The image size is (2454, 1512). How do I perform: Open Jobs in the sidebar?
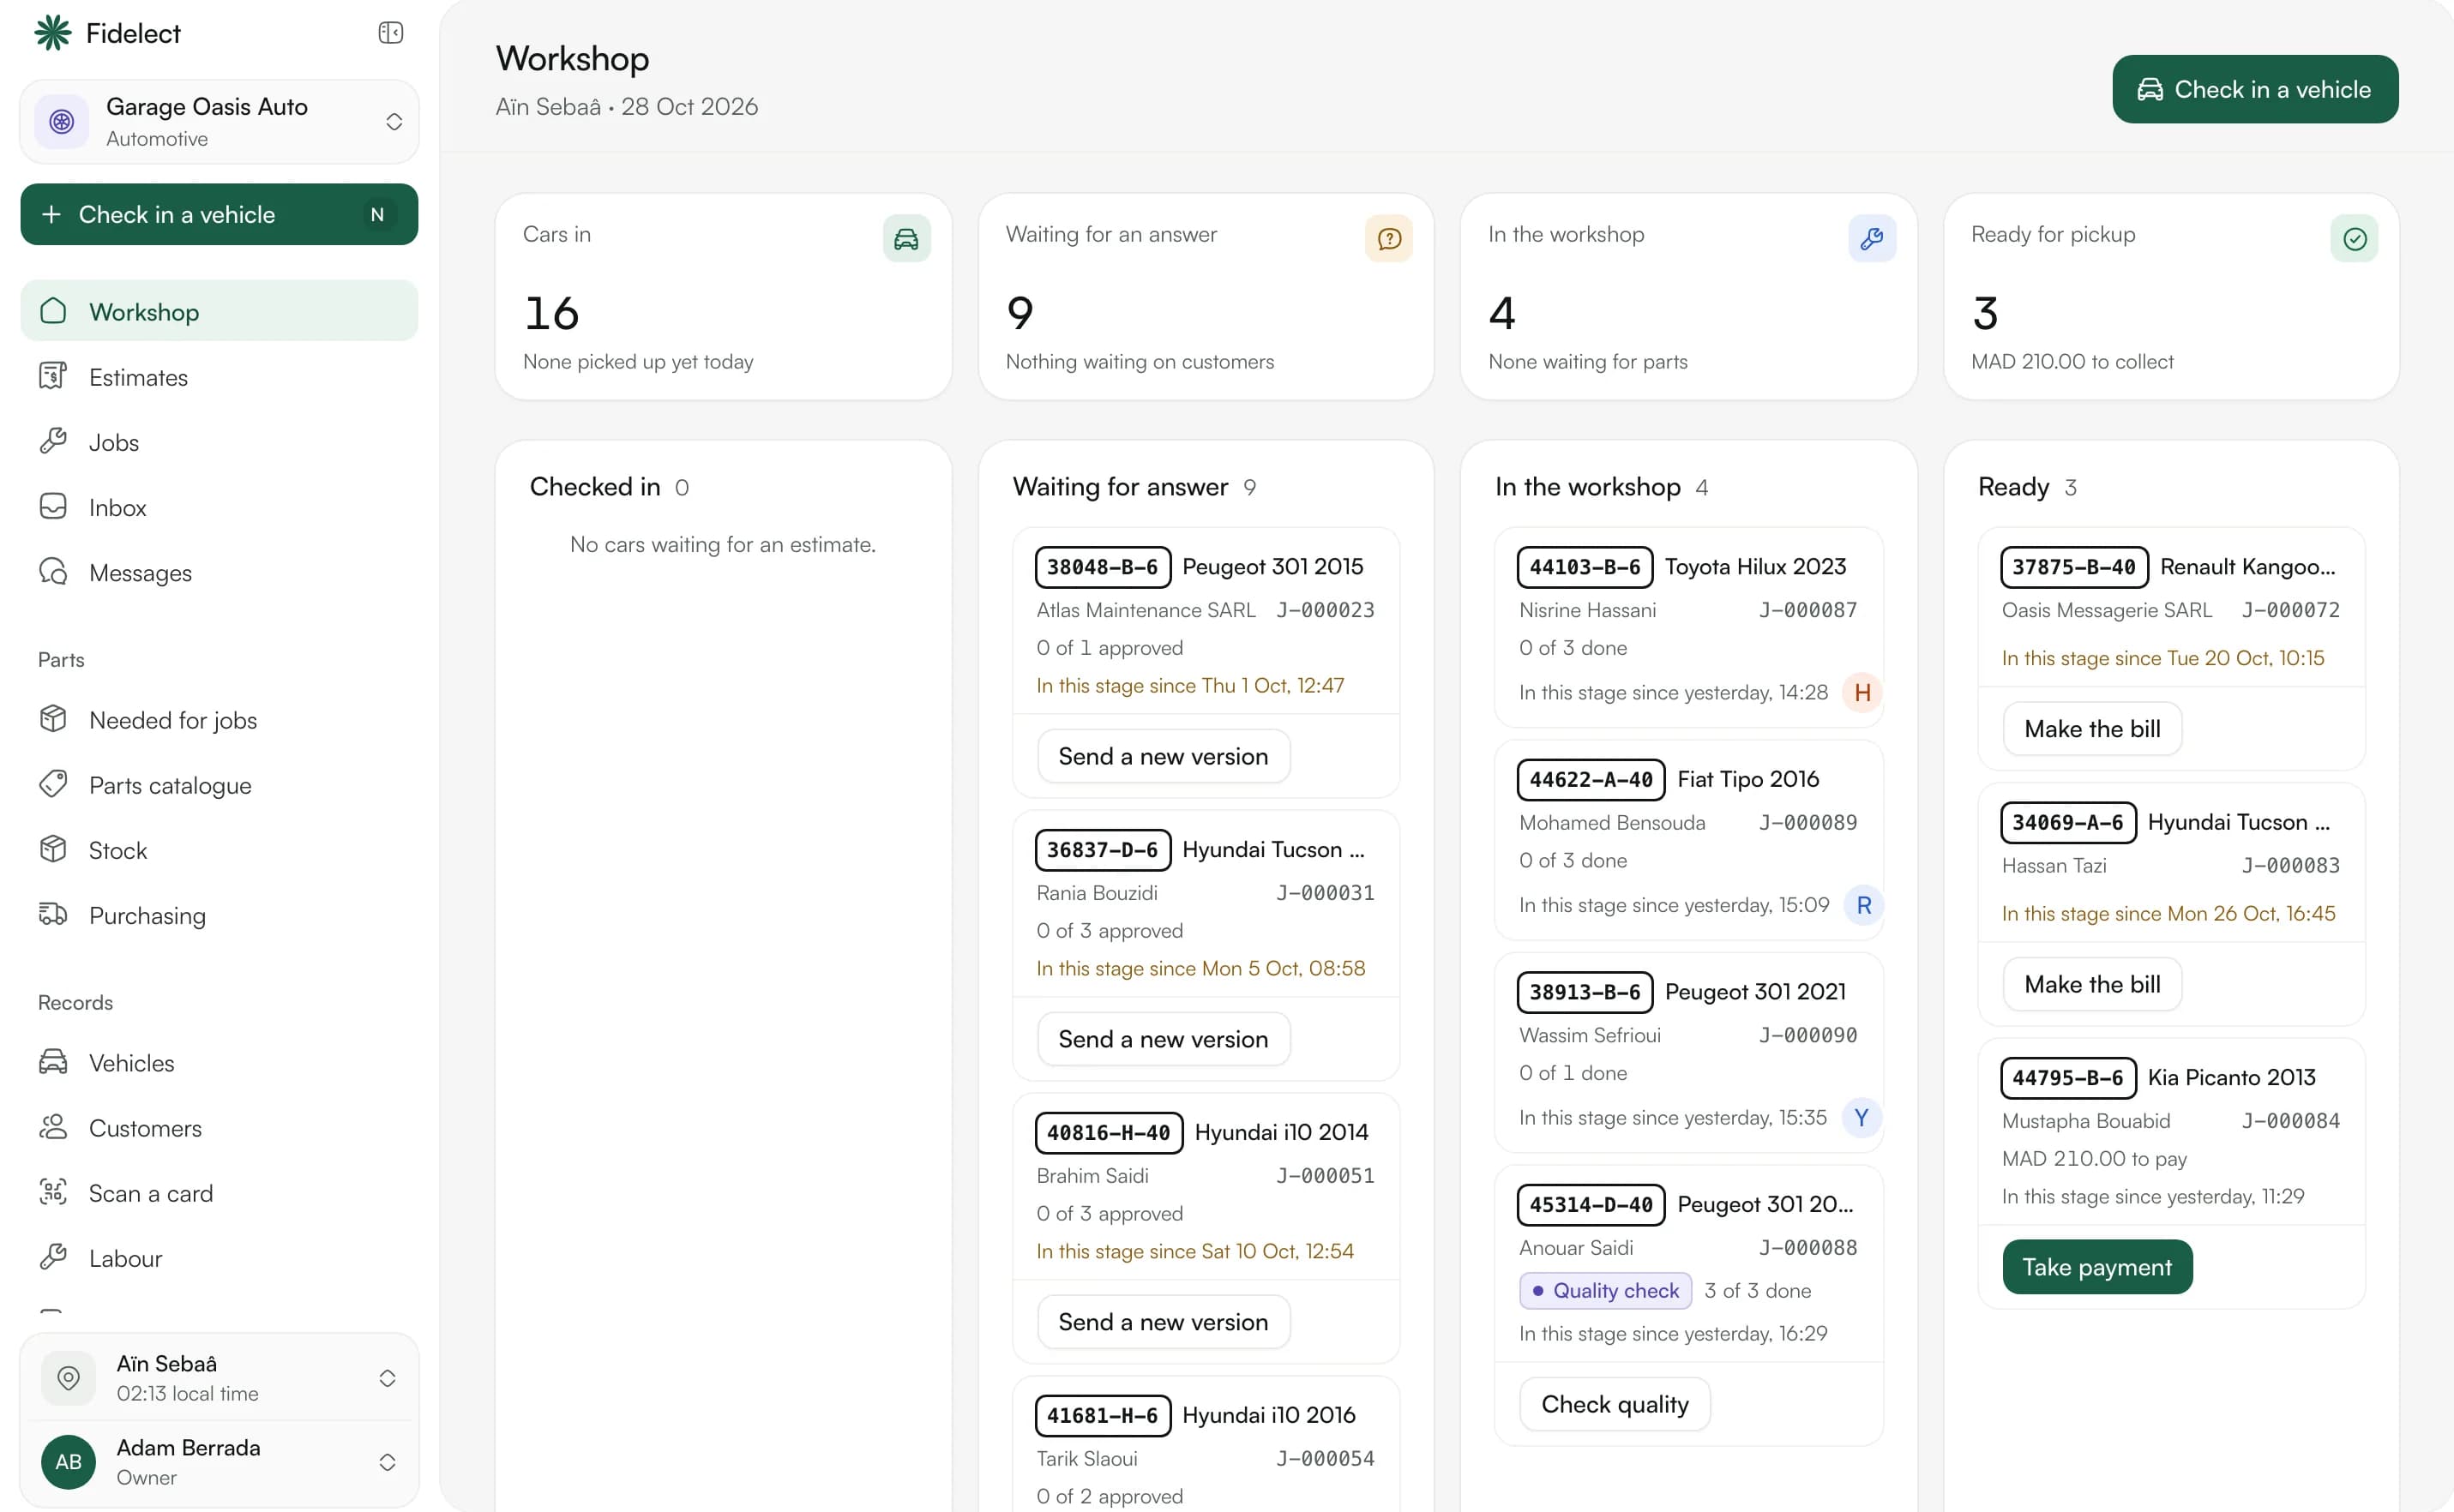coord(220,442)
